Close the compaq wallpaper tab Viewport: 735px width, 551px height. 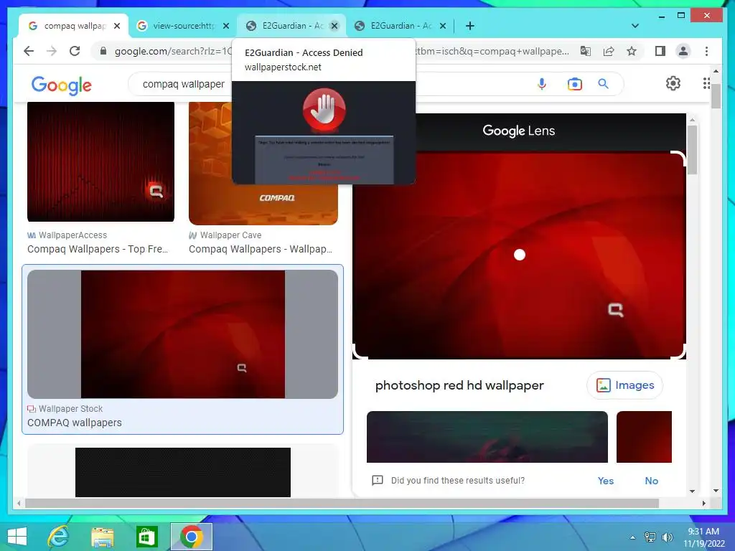(117, 26)
